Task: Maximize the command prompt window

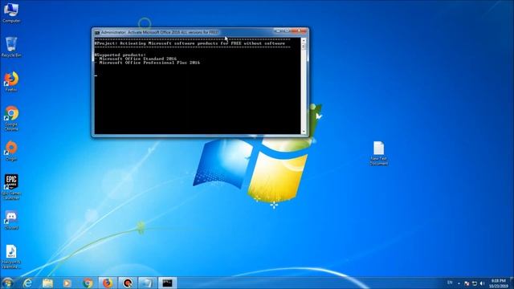Action: (286, 31)
